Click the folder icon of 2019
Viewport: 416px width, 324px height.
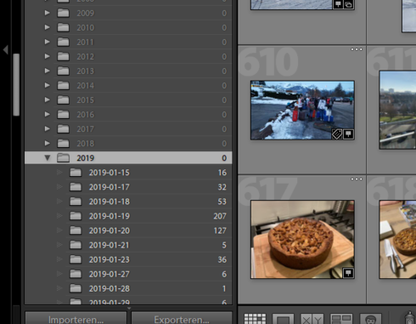[63, 158]
